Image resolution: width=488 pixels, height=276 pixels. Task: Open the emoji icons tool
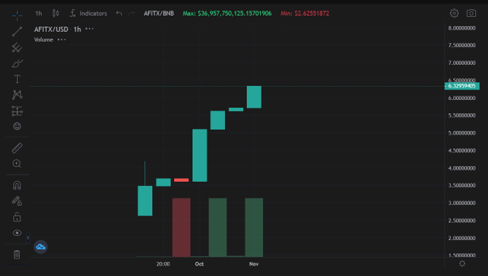tap(17, 126)
